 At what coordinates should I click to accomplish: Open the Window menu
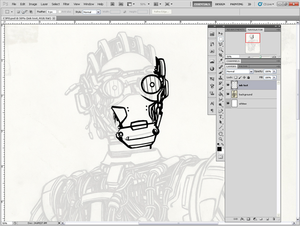88,4
